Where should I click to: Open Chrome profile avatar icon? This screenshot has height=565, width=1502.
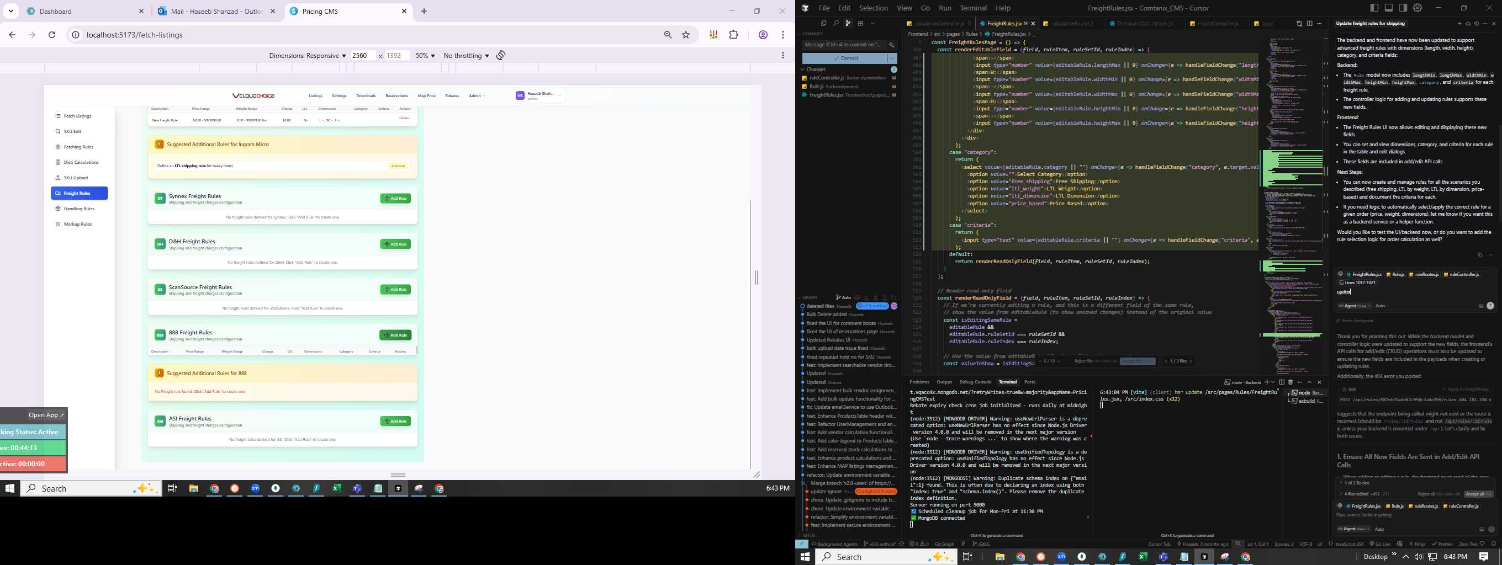[763, 35]
